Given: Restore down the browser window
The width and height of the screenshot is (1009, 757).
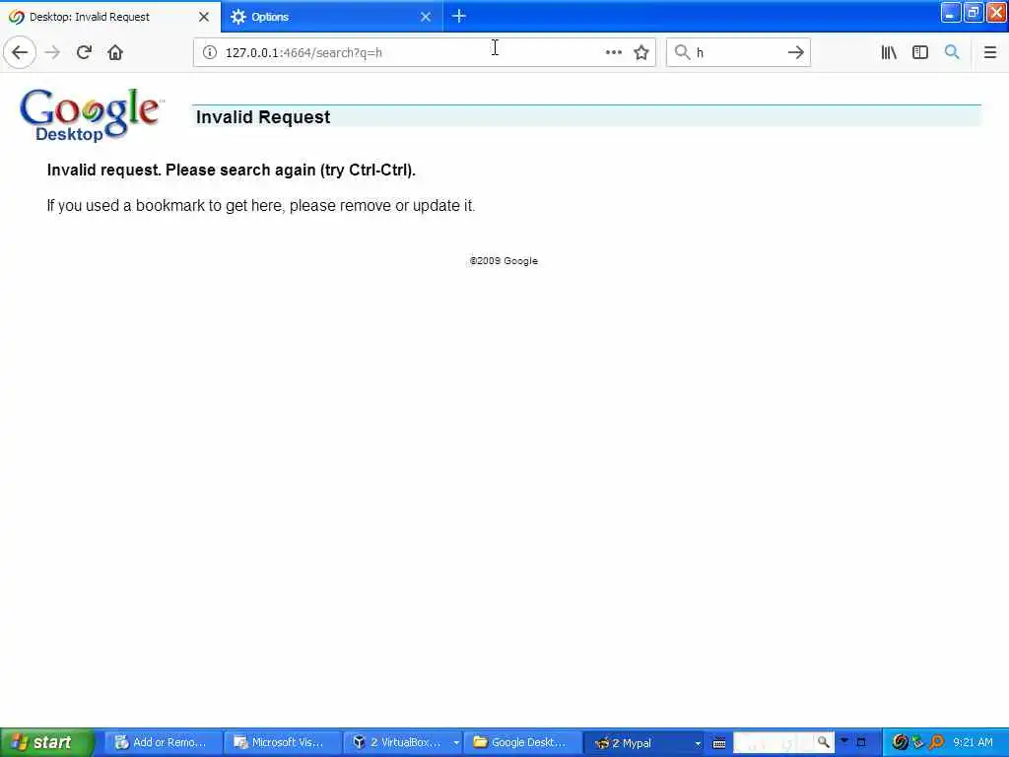Looking at the screenshot, I should 974,12.
